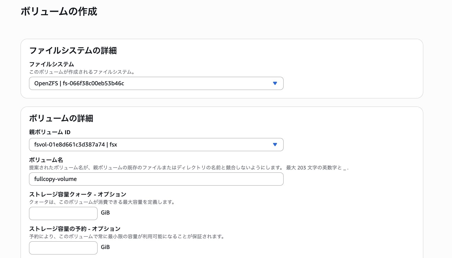Click the ボリューム名 field label
Image resolution: width=452 pixels, height=258 pixels.
click(x=46, y=160)
